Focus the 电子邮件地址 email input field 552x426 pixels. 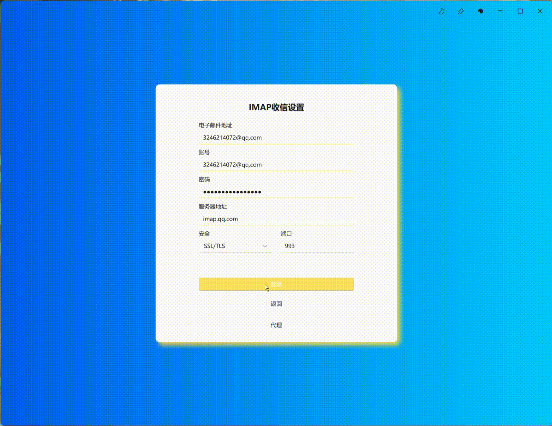tap(276, 138)
